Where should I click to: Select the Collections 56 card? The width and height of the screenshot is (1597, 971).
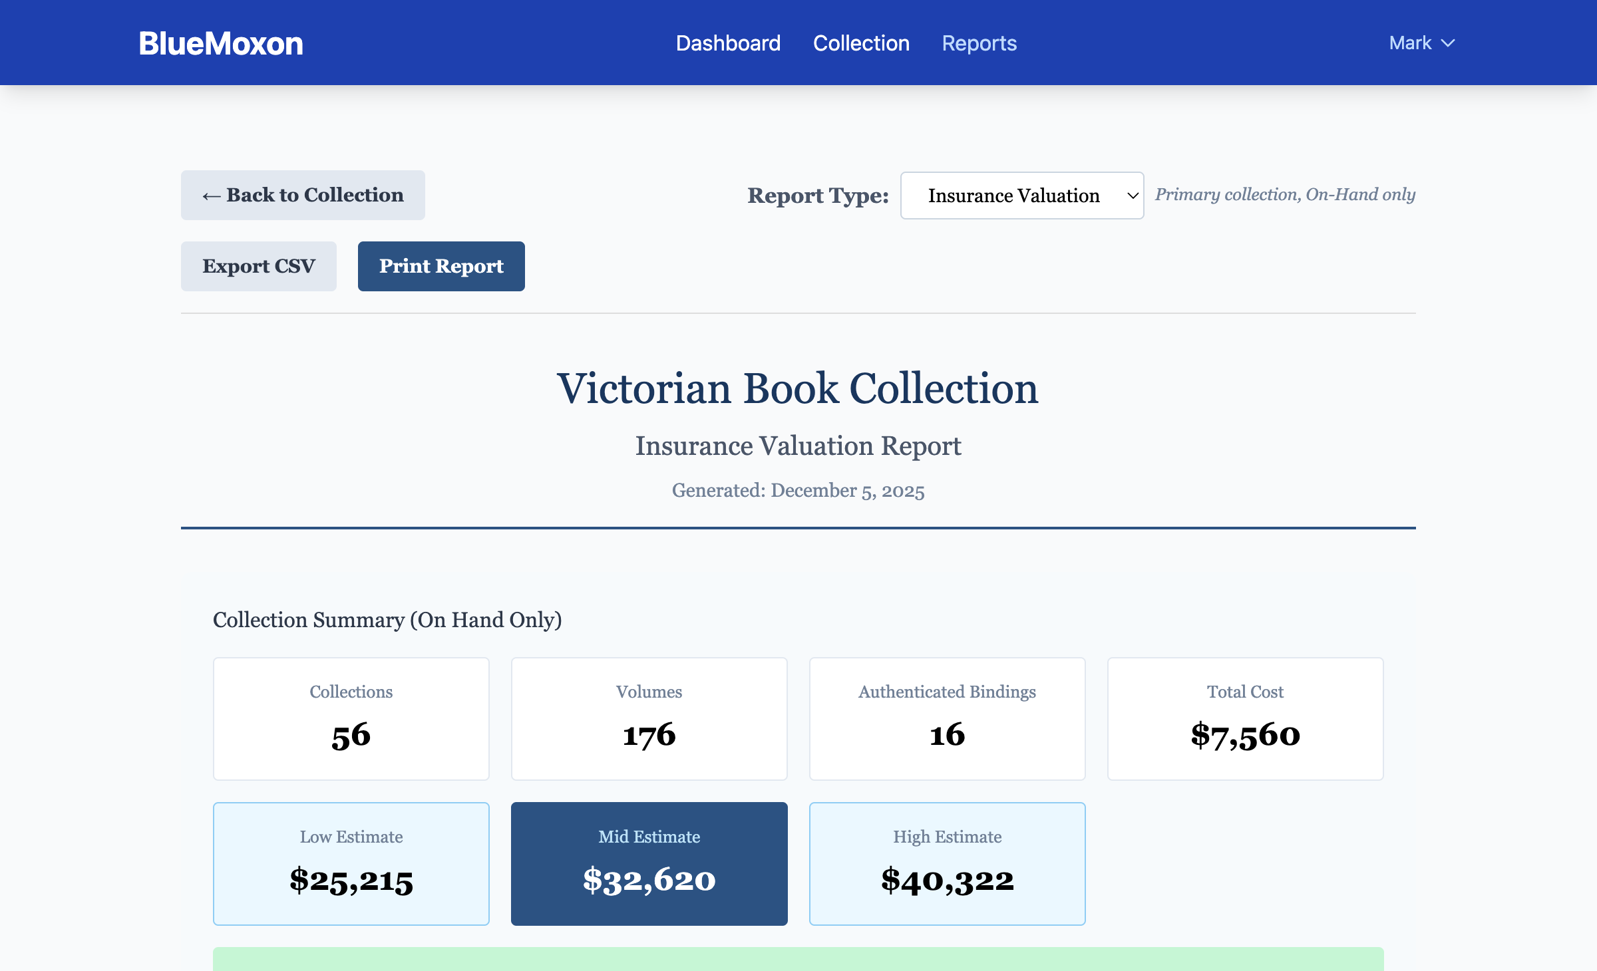point(351,718)
